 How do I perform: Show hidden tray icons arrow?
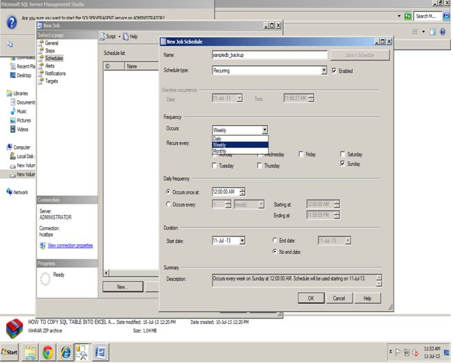coord(390,351)
